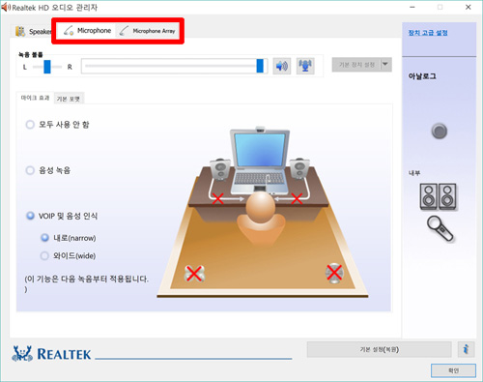Click the internal speakers device icon
This screenshot has width=483, height=382.
pos(439,196)
